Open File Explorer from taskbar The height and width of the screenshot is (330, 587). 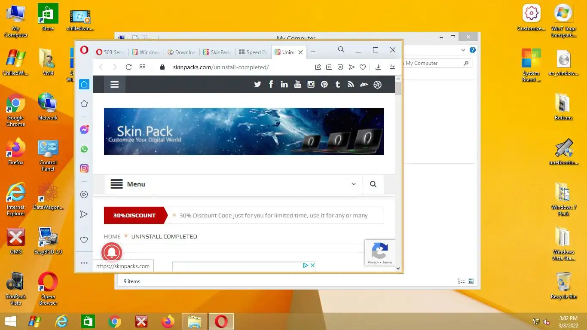click(x=195, y=321)
